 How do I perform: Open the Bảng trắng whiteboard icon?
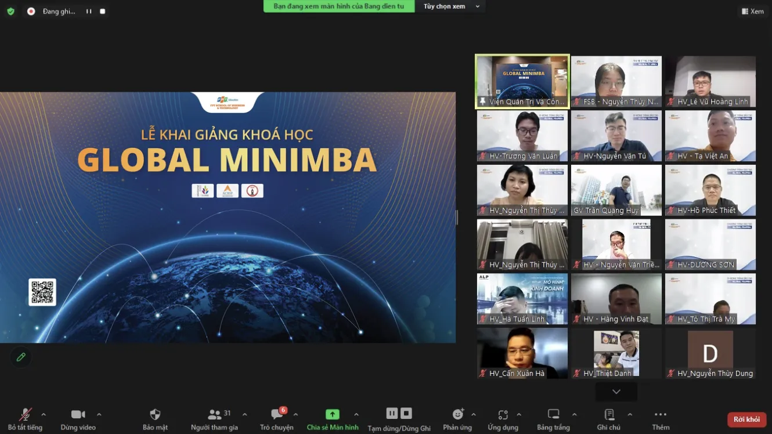[553, 414]
